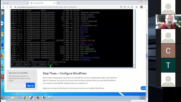Open the PuTTY terminal taskbar icon
Viewport: 181px width, 102px height.
click(31, 98)
